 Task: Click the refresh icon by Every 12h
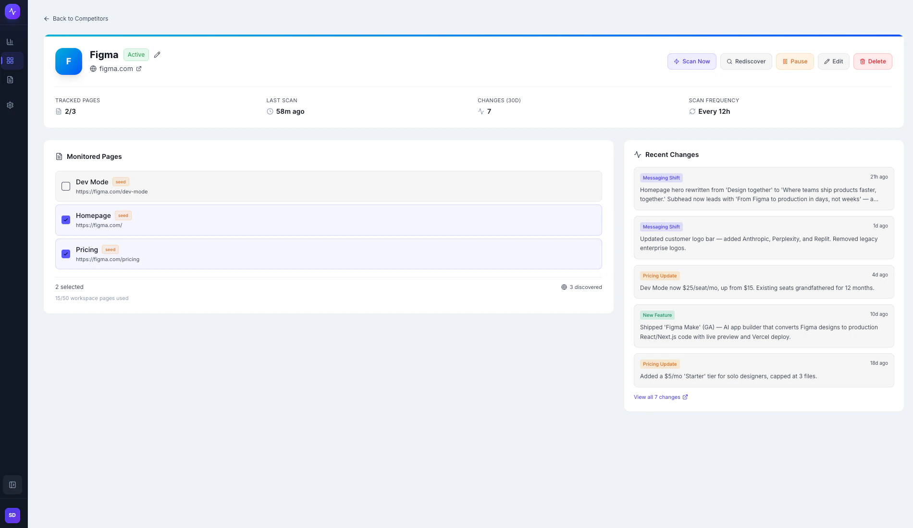(692, 111)
